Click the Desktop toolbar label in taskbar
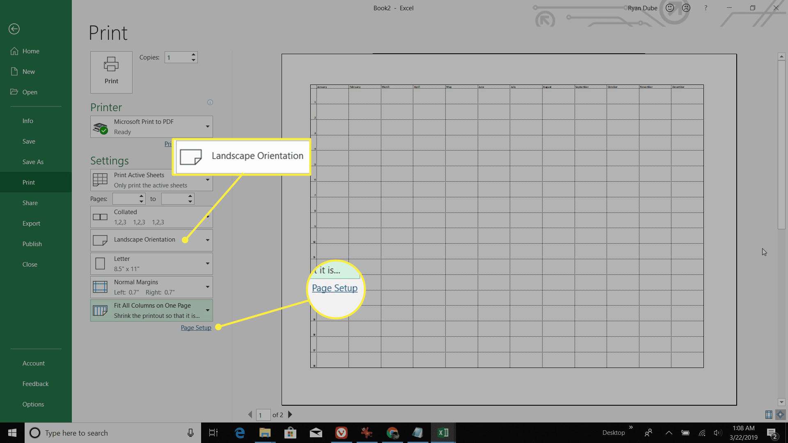This screenshot has height=443, width=788. (x=614, y=433)
